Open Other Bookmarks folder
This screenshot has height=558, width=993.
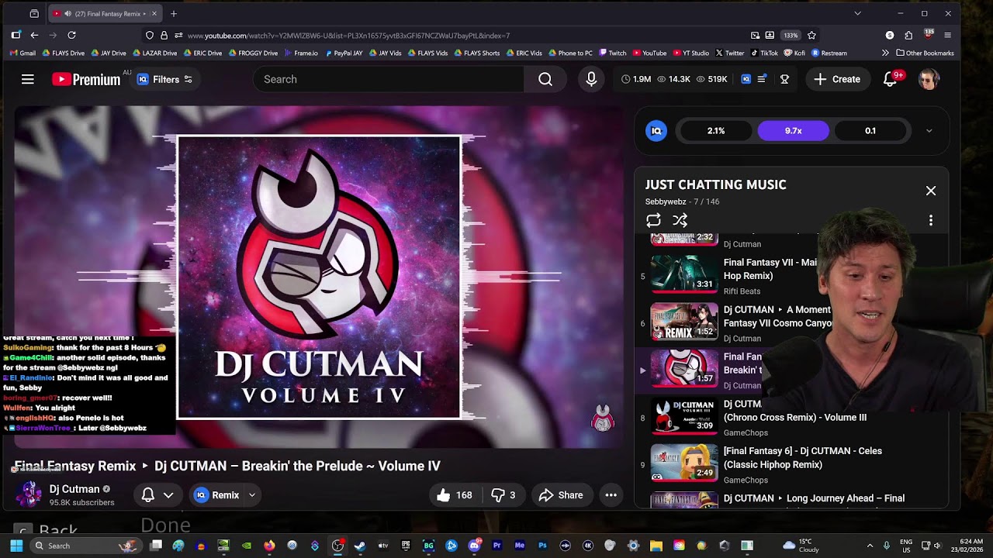pos(925,53)
